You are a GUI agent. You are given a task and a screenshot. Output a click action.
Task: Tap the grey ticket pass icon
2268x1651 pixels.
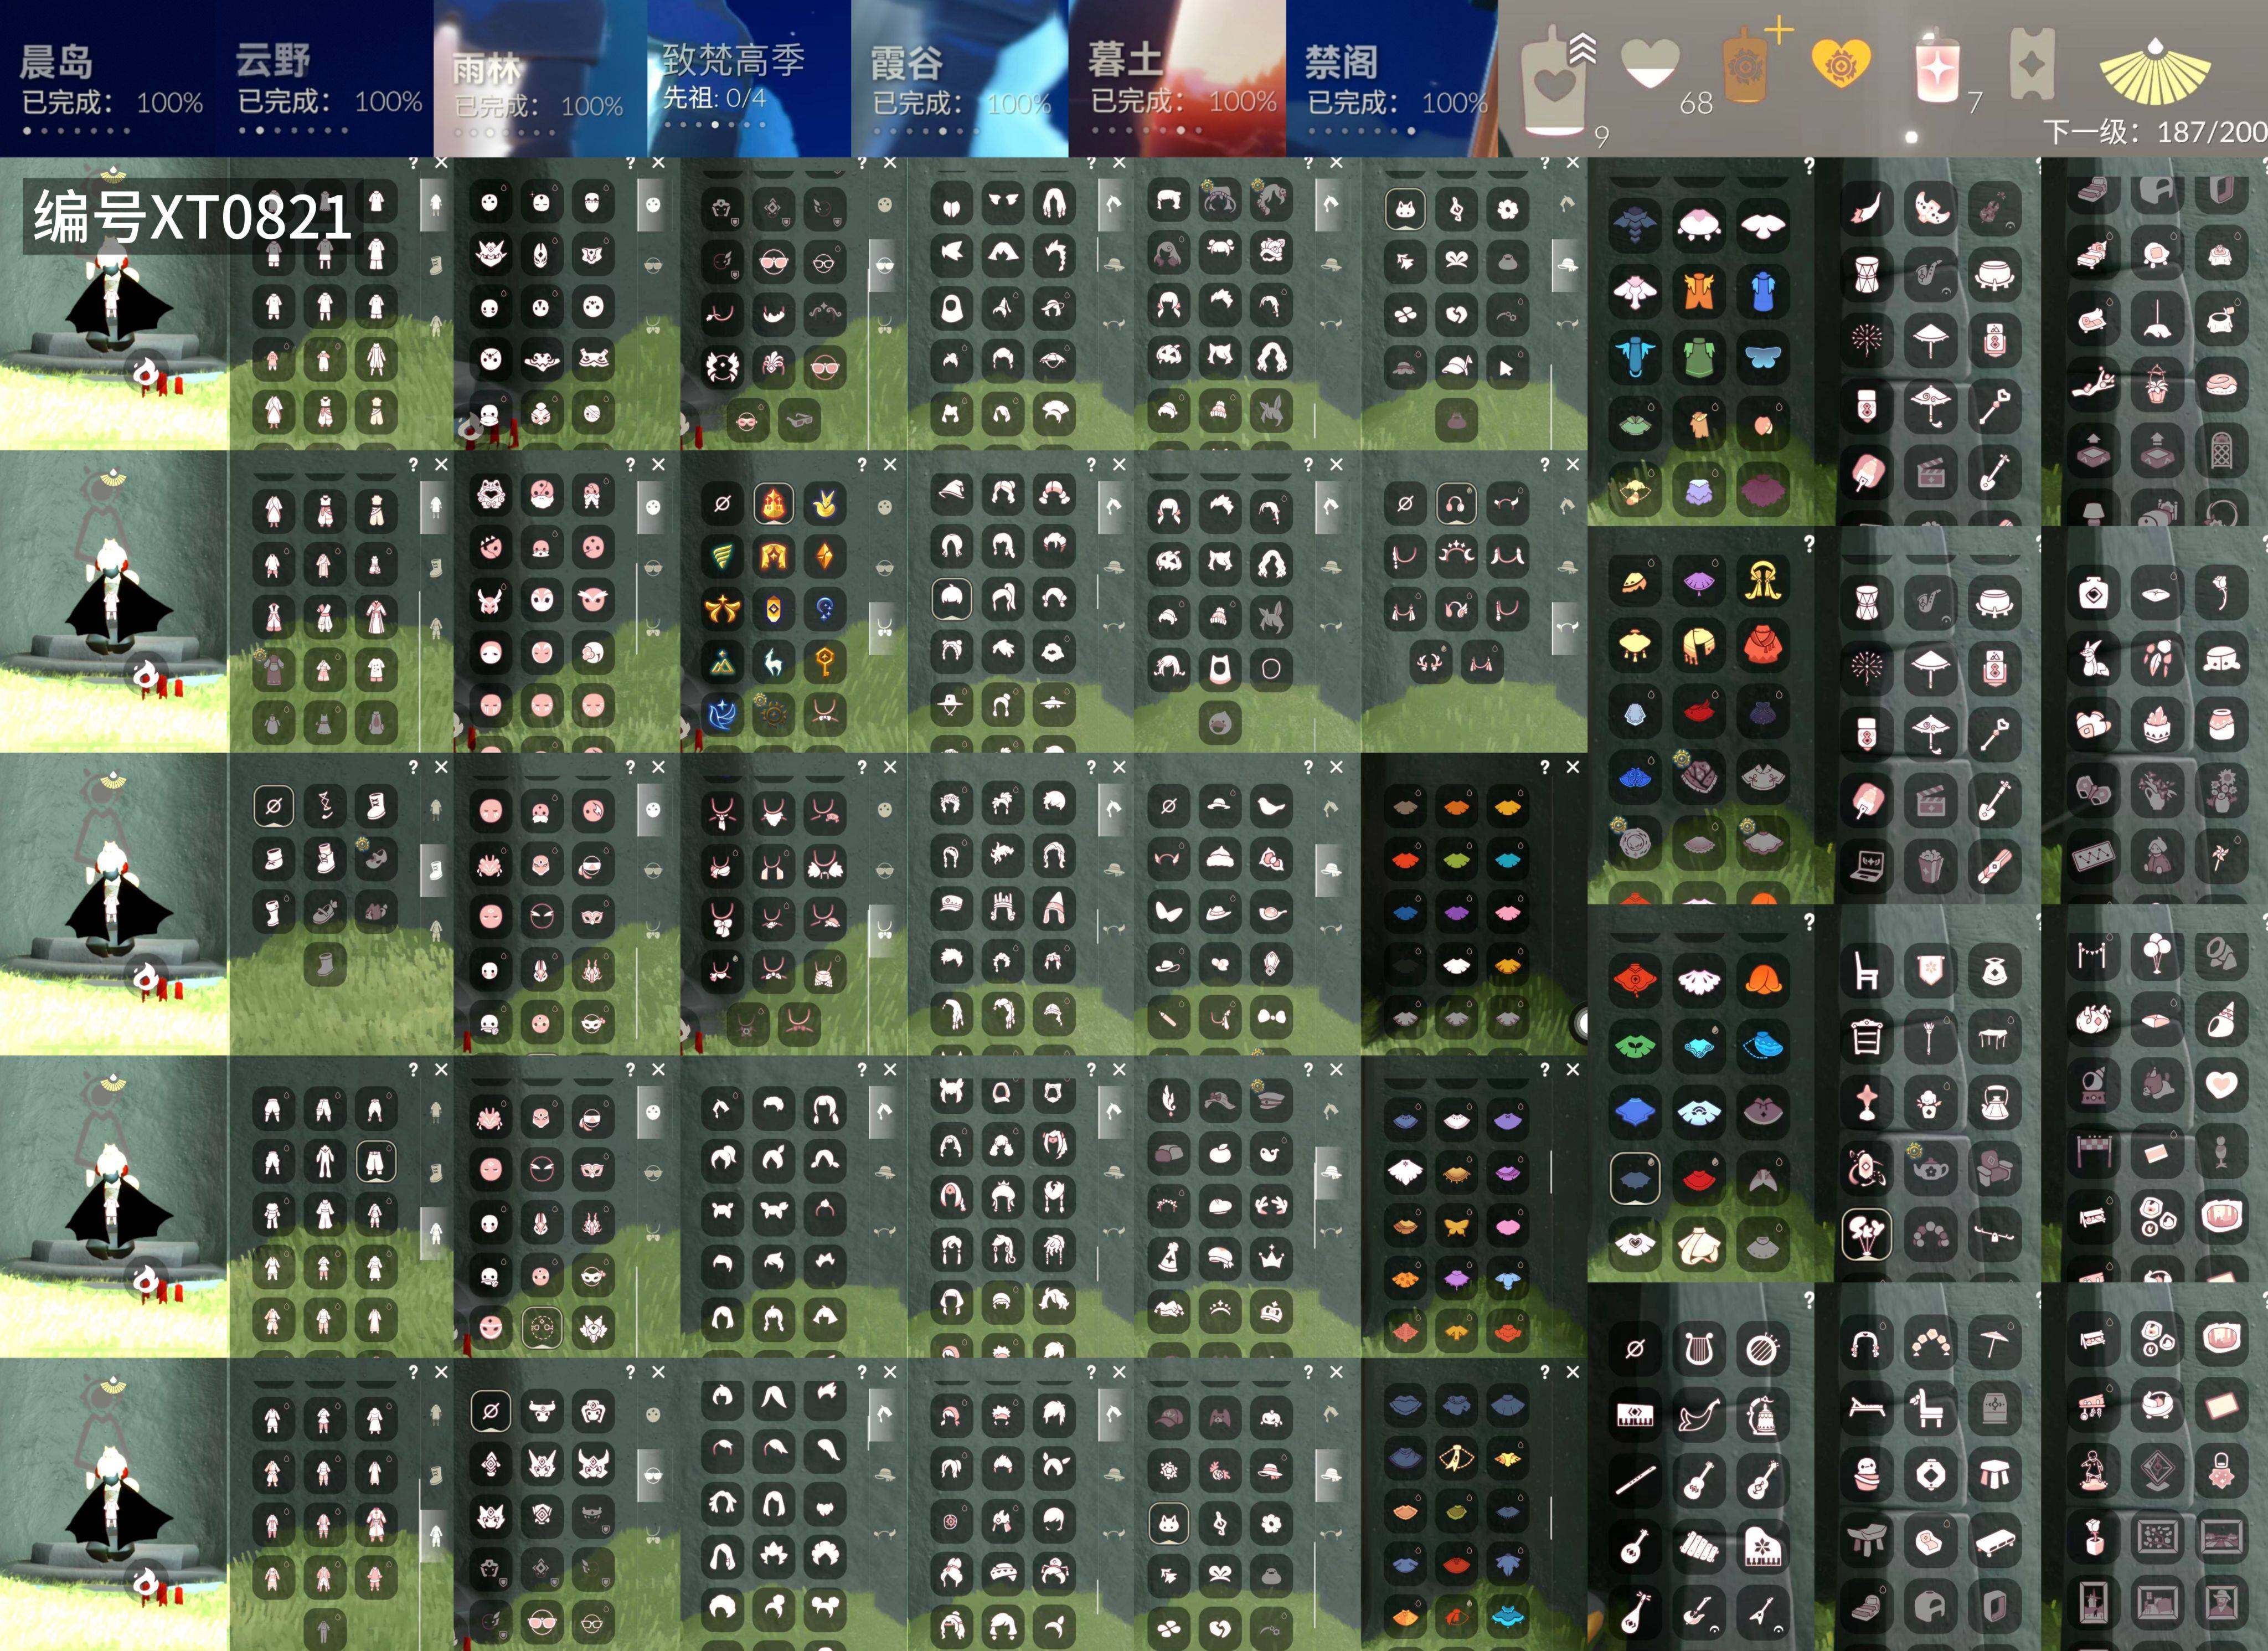(2032, 64)
